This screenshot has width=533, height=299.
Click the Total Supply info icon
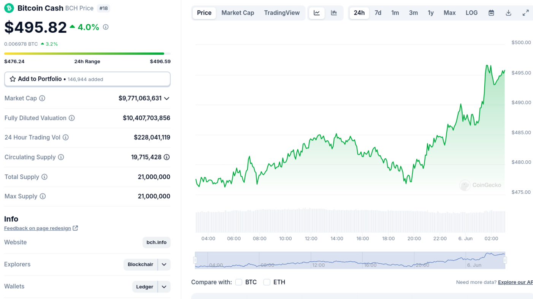(44, 177)
